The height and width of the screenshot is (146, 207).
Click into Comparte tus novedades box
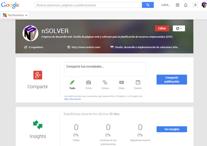click(105, 69)
